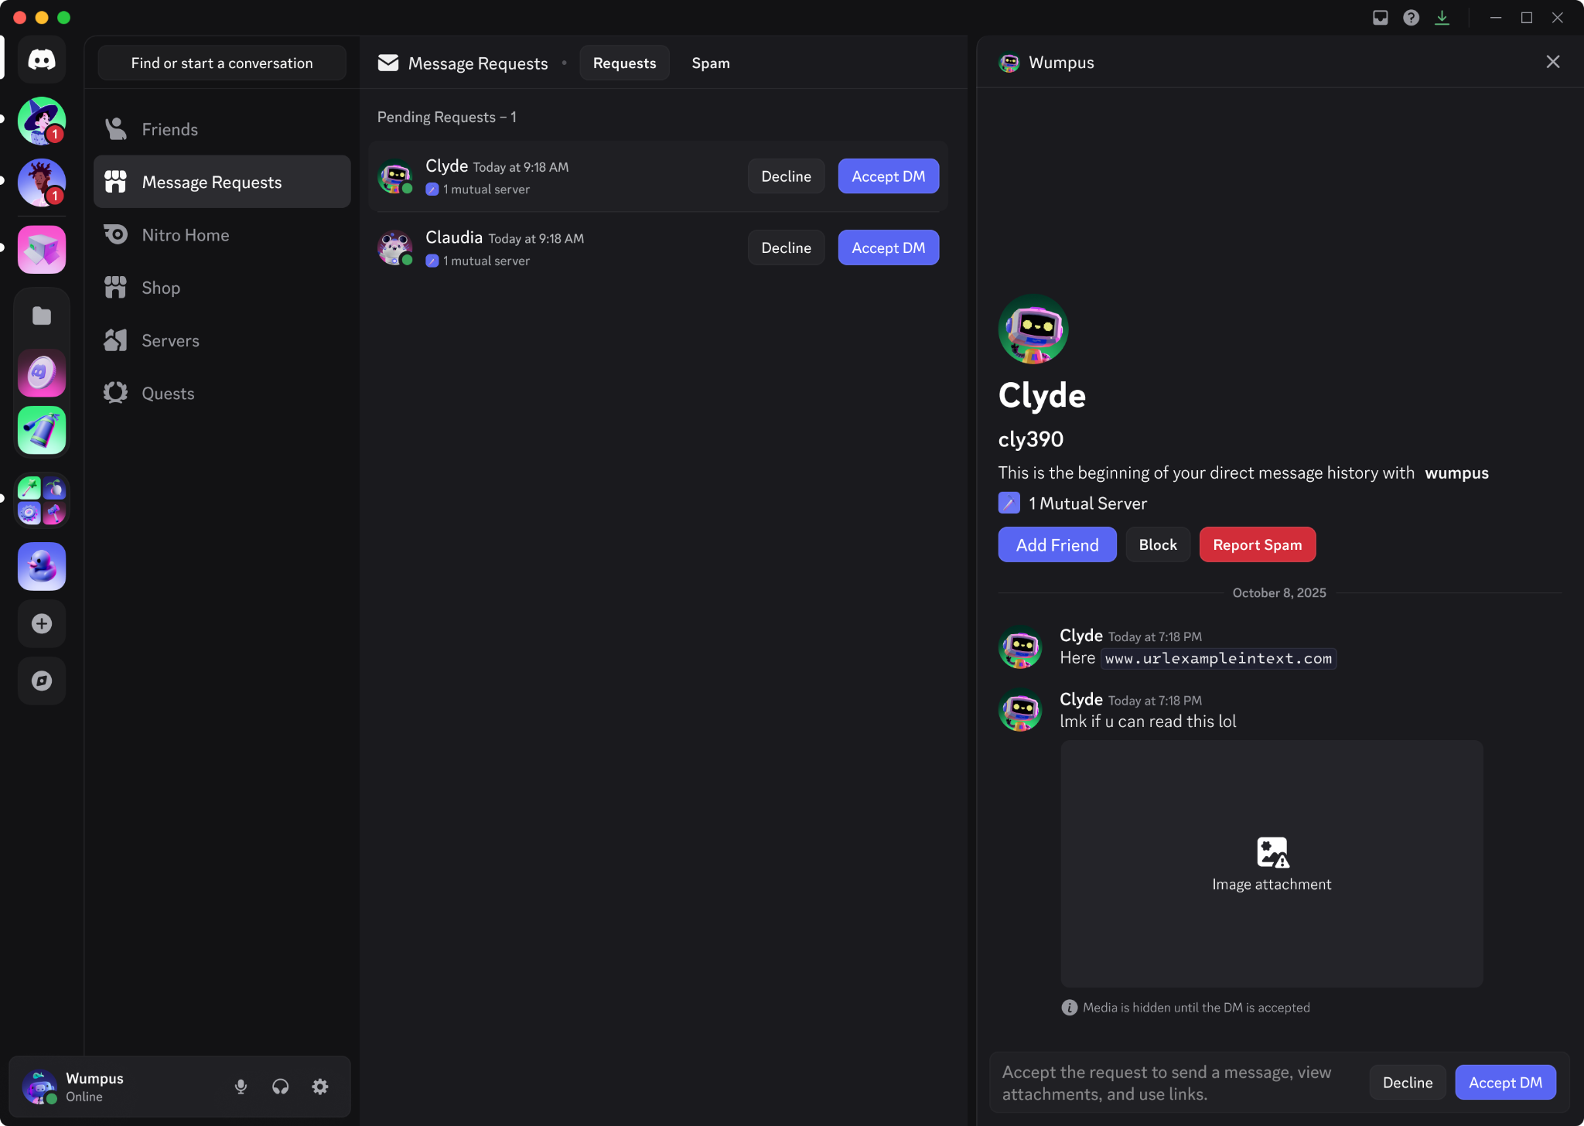This screenshot has height=1126, width=1584.
Task: Click the Wumpus header avatar icon
Action: click(x=1009, y=63)
